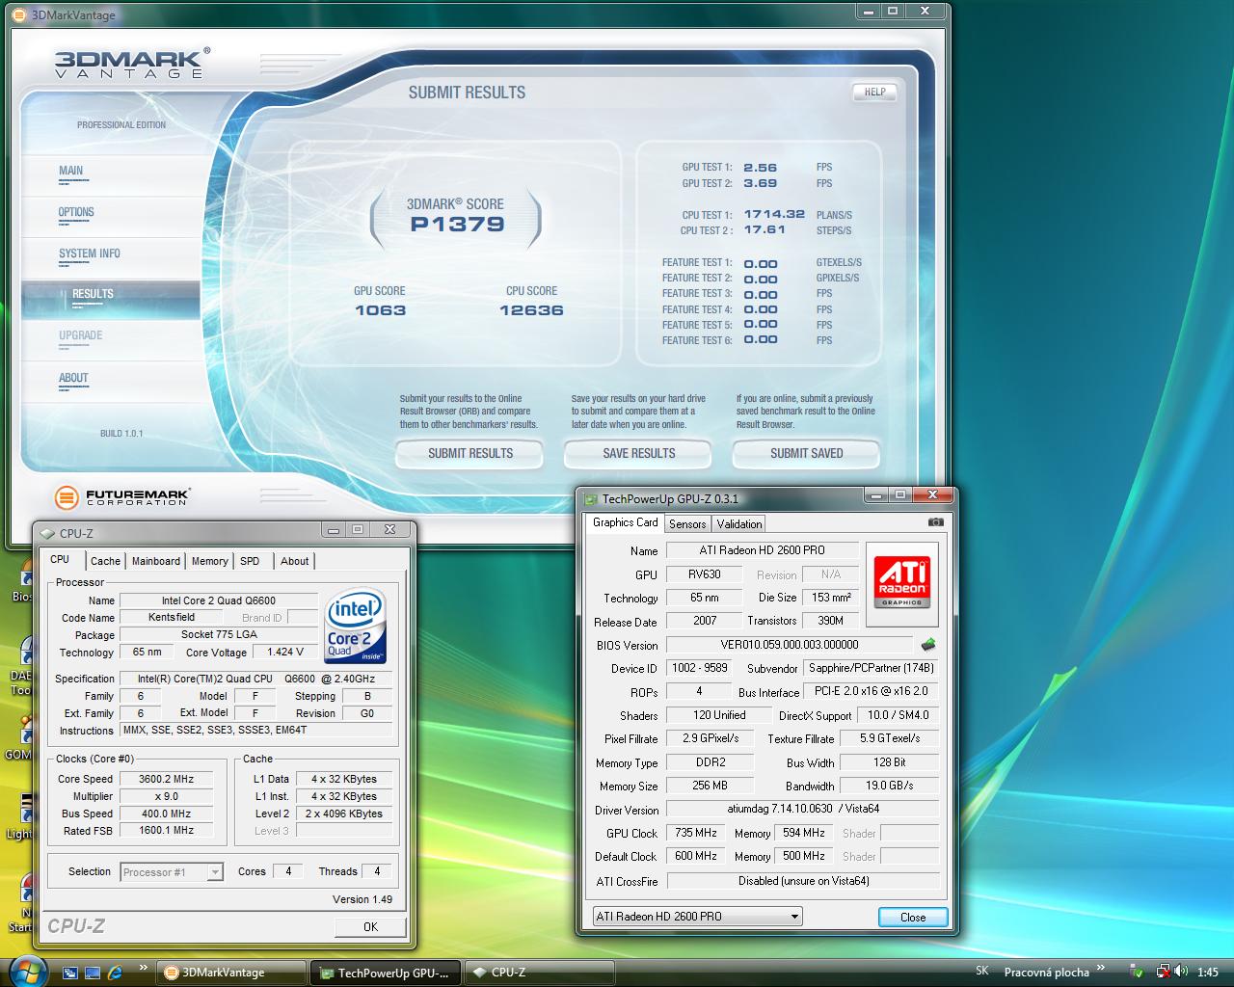Expand the quick launch overflow chevron
Screen dimensions: 1234x987
click(x=144, y=968)
